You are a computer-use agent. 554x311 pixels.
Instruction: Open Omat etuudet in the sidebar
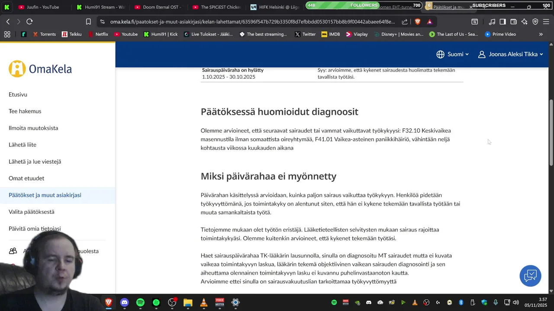(x=26, y=178)
